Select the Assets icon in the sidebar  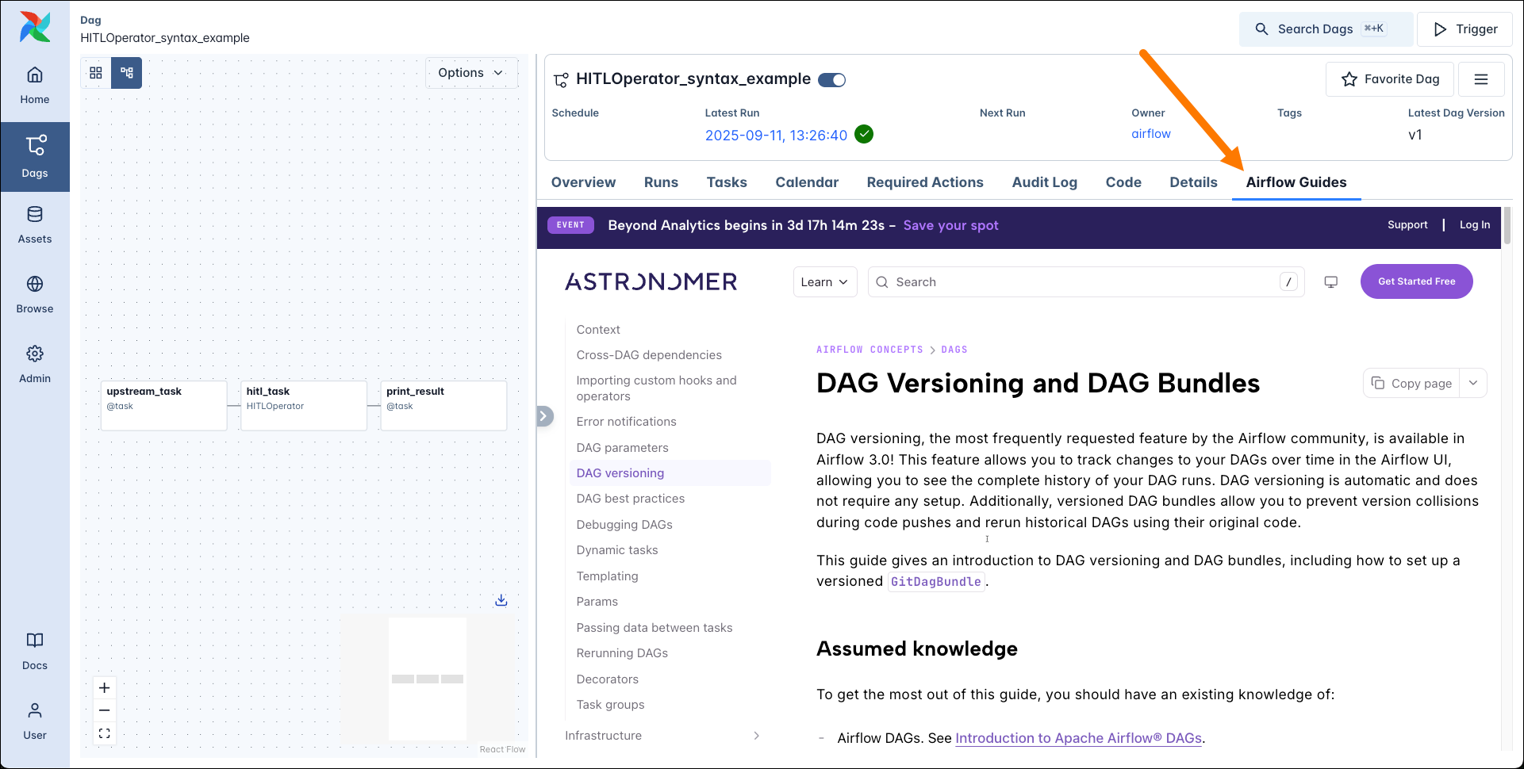click(35, 224)
